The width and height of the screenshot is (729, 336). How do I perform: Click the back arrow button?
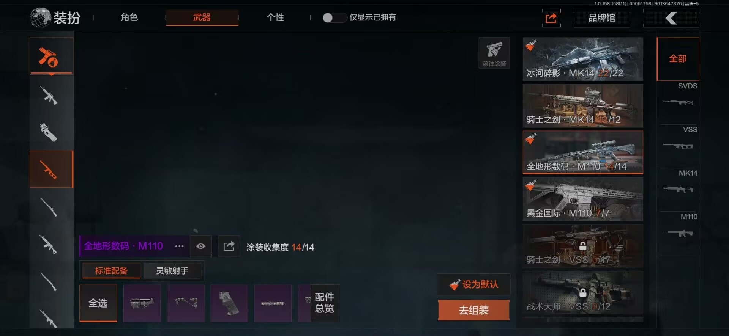(671, 18)
